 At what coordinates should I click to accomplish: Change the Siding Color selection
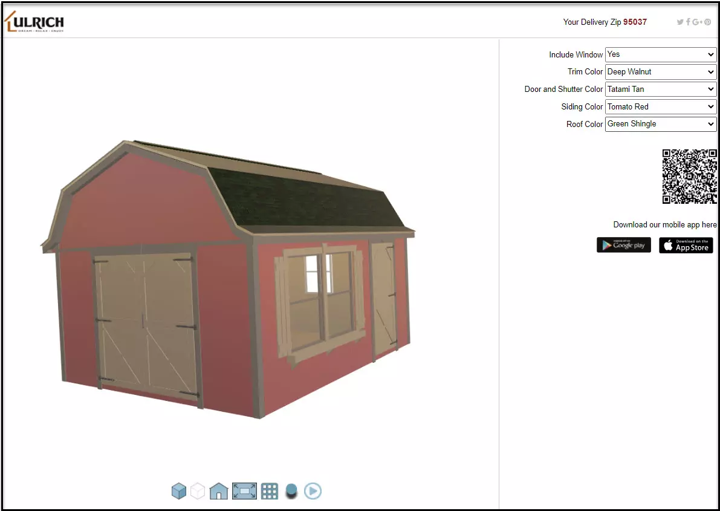pos(660,107)
